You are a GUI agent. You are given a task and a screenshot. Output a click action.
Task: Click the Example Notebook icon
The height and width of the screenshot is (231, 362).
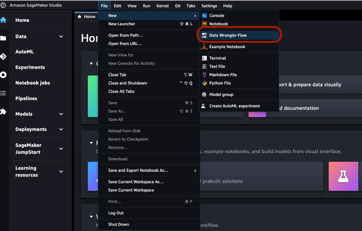pos(204,47)
